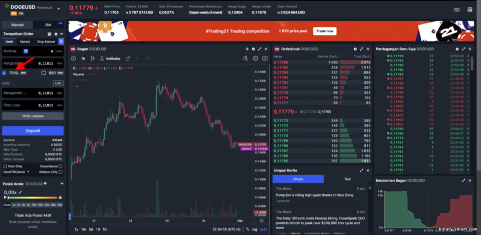Open the keyboard shortcuts icon in header

[457, 10]
